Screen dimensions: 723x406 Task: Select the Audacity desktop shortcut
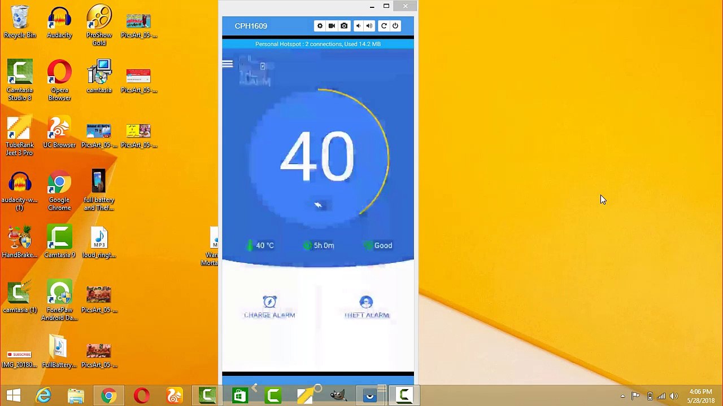click(x=59, y=23)
